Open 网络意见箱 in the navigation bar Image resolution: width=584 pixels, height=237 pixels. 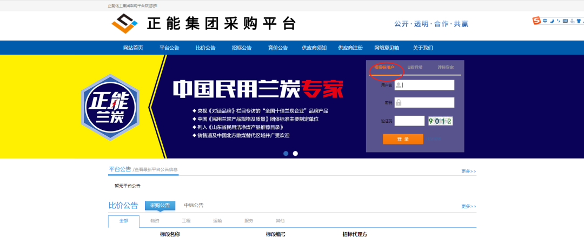point(387,48)
